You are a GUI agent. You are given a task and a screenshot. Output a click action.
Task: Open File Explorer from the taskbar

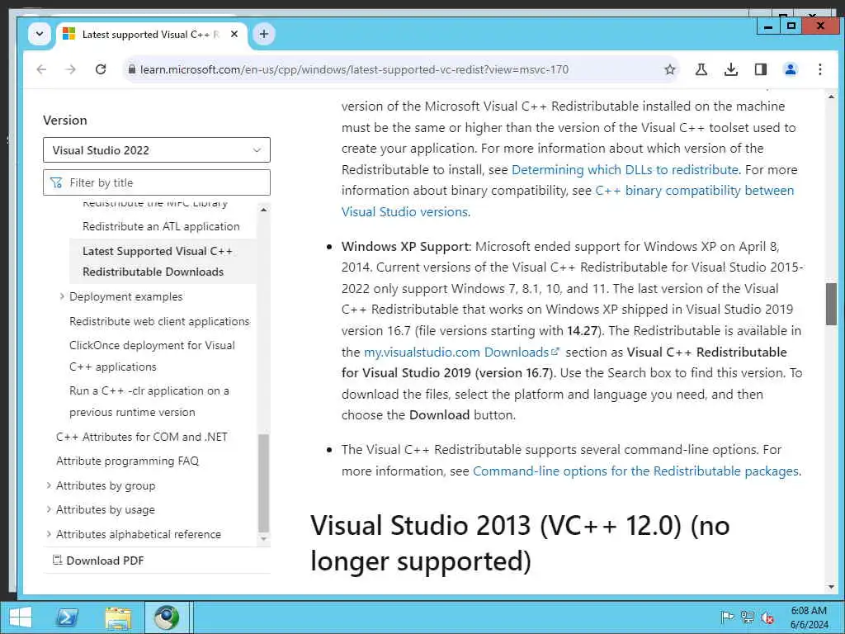(118, 617)
